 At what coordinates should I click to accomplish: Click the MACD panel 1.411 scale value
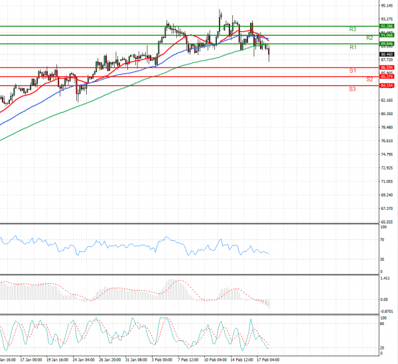click(385, 279)
